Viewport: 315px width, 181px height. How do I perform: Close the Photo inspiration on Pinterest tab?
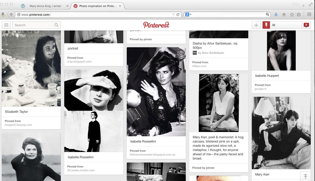[120, 6]
